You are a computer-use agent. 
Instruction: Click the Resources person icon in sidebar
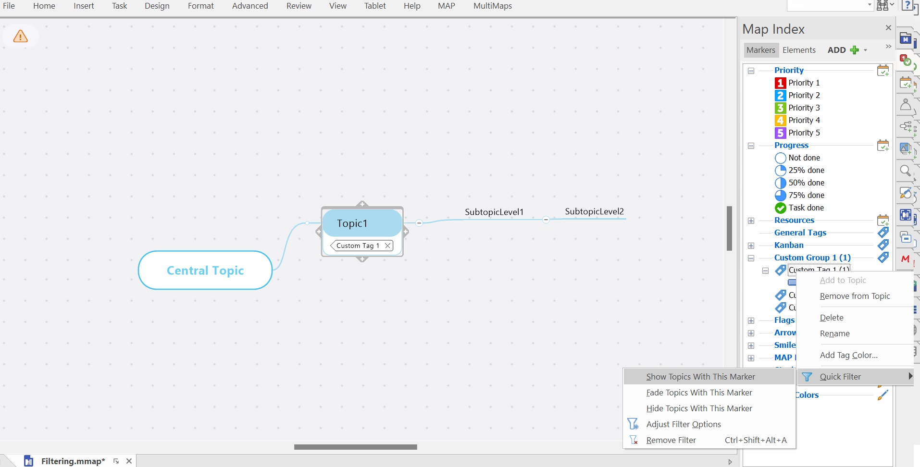point(905,105)
